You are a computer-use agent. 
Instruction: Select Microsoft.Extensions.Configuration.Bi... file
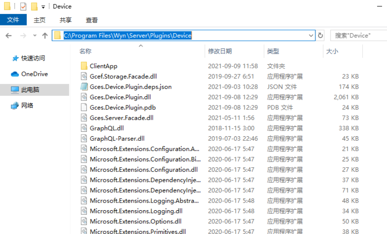(145, 160)
